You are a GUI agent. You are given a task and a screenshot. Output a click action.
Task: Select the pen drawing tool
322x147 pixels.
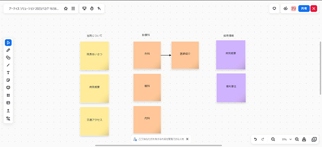(8, 50)
